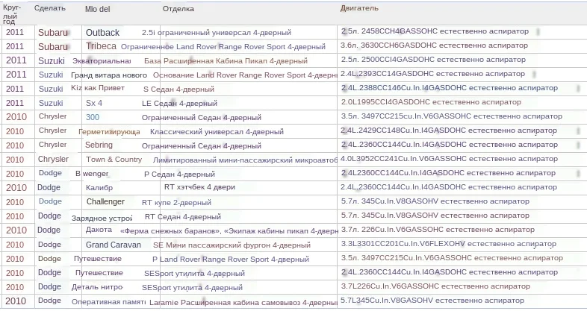Click 'Subaru' in the Tribeca row

tap(53, 47)
